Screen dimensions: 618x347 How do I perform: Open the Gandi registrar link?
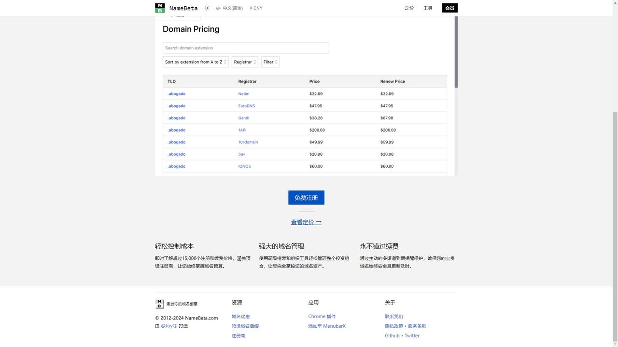tap(244, 118)
